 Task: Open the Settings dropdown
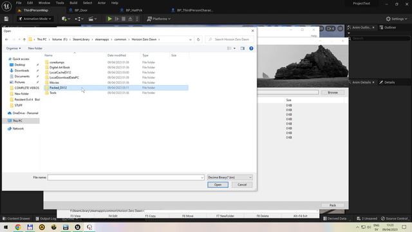pyautogui.click(x=397, y=19)
